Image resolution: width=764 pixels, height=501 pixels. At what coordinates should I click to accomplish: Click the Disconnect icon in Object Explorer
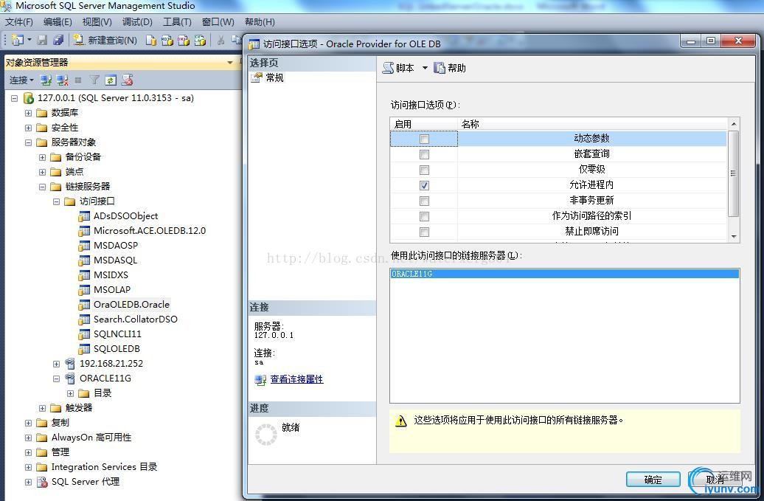coord(63,80)
